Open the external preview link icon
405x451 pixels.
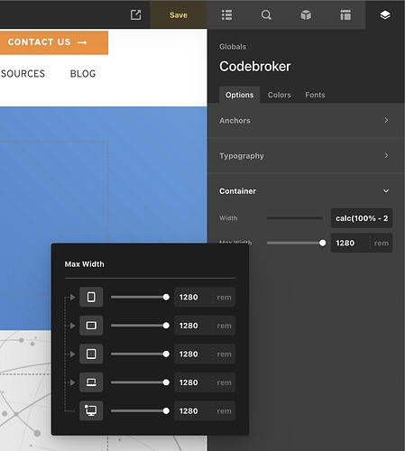click(135, 14)
